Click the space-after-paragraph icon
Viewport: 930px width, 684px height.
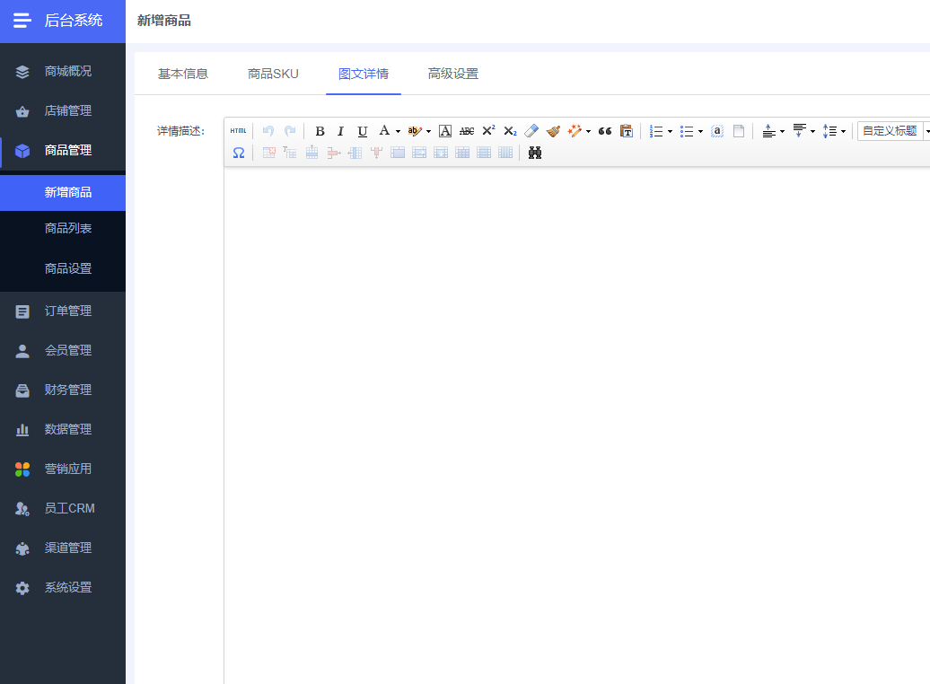tap(800, 131)
